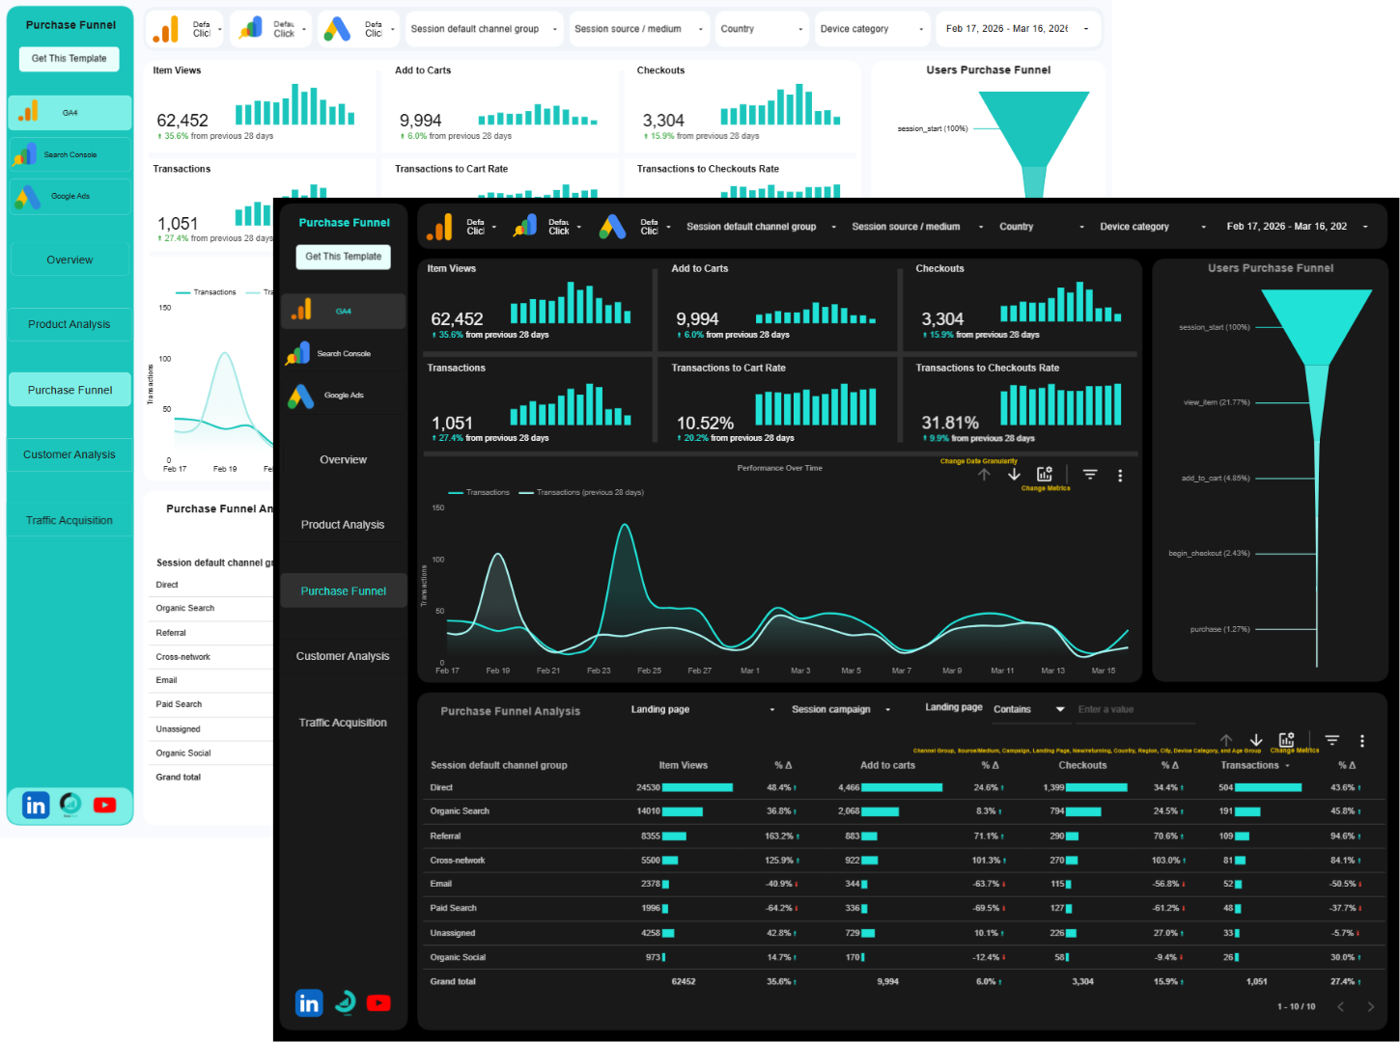Image resolution: width=1400 pixels, height=1042 pixels.
Task: Click the Google Ads sidebar icon
Action: (343, 394)
